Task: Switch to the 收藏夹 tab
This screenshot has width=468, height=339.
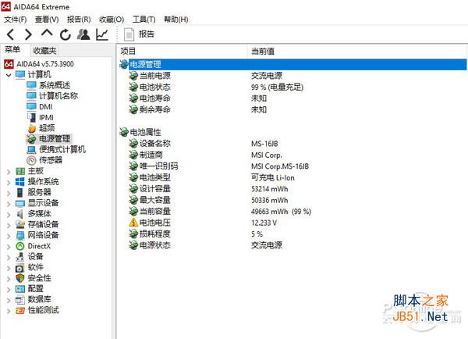Action: 44,51
